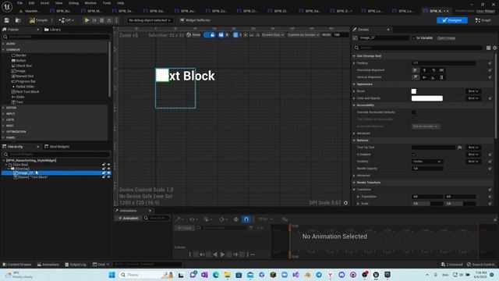Screen dimensions: 499x281
Task: Toggle visibility eye for Size Box
Action: tap(108, 165)
